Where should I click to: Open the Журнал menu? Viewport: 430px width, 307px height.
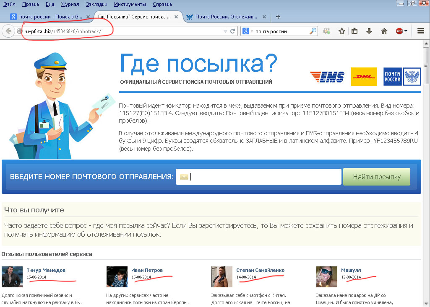(70, 4)
